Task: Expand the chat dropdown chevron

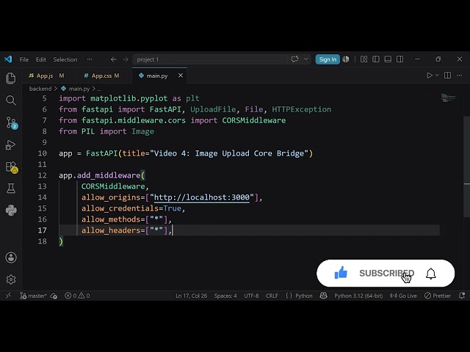Action: (x=305, y=59)
